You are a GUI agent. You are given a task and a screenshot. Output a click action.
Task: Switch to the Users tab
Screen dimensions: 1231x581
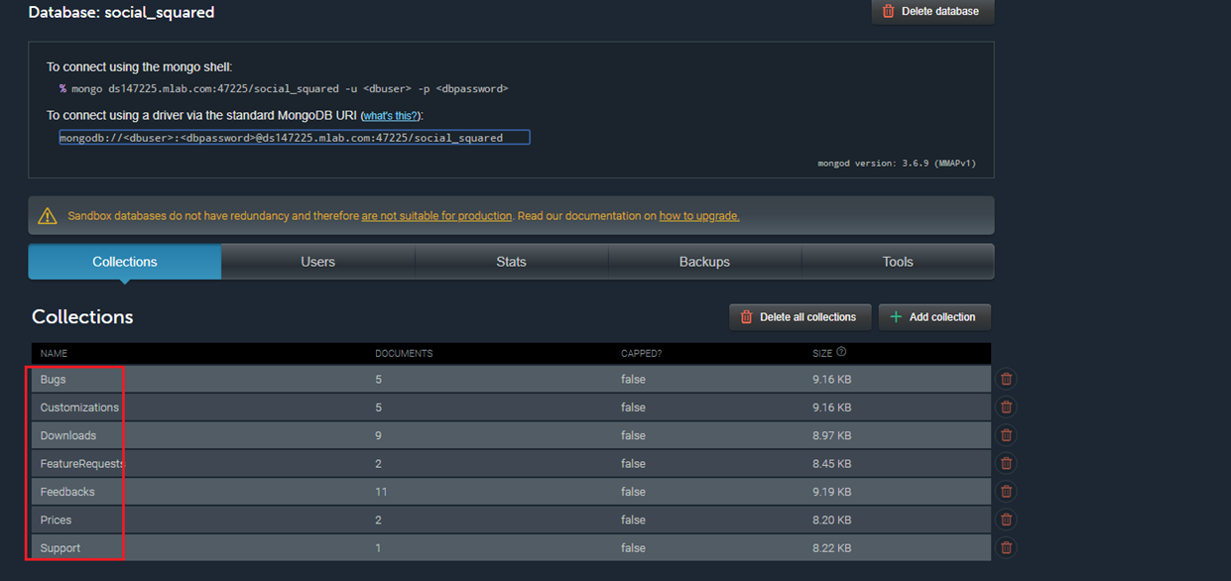(317, 262)
